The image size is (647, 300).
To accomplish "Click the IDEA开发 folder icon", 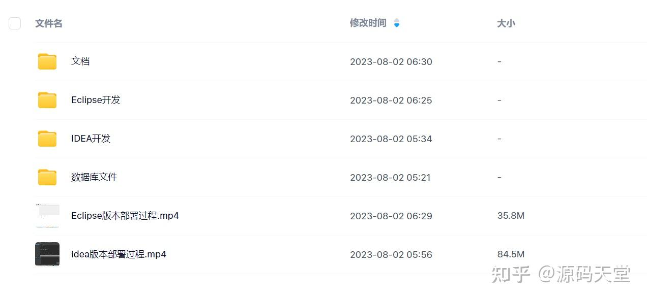I will pyautogui.click(x=47, y=139).
